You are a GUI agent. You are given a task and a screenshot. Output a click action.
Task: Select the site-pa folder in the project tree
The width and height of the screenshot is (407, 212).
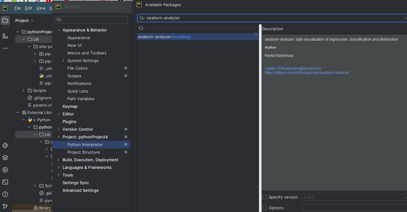point(43,46)
